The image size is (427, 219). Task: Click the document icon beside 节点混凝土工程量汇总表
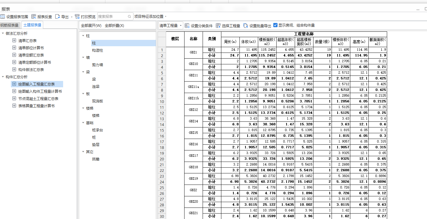(x=14, y=98)
